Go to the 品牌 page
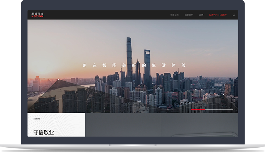This screenshot has width=265, height=153. [x=201, y=15]
